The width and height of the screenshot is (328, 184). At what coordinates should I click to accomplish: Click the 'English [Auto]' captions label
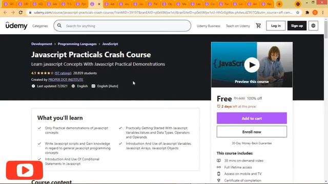pyautogui.click(x=108, y=86)
